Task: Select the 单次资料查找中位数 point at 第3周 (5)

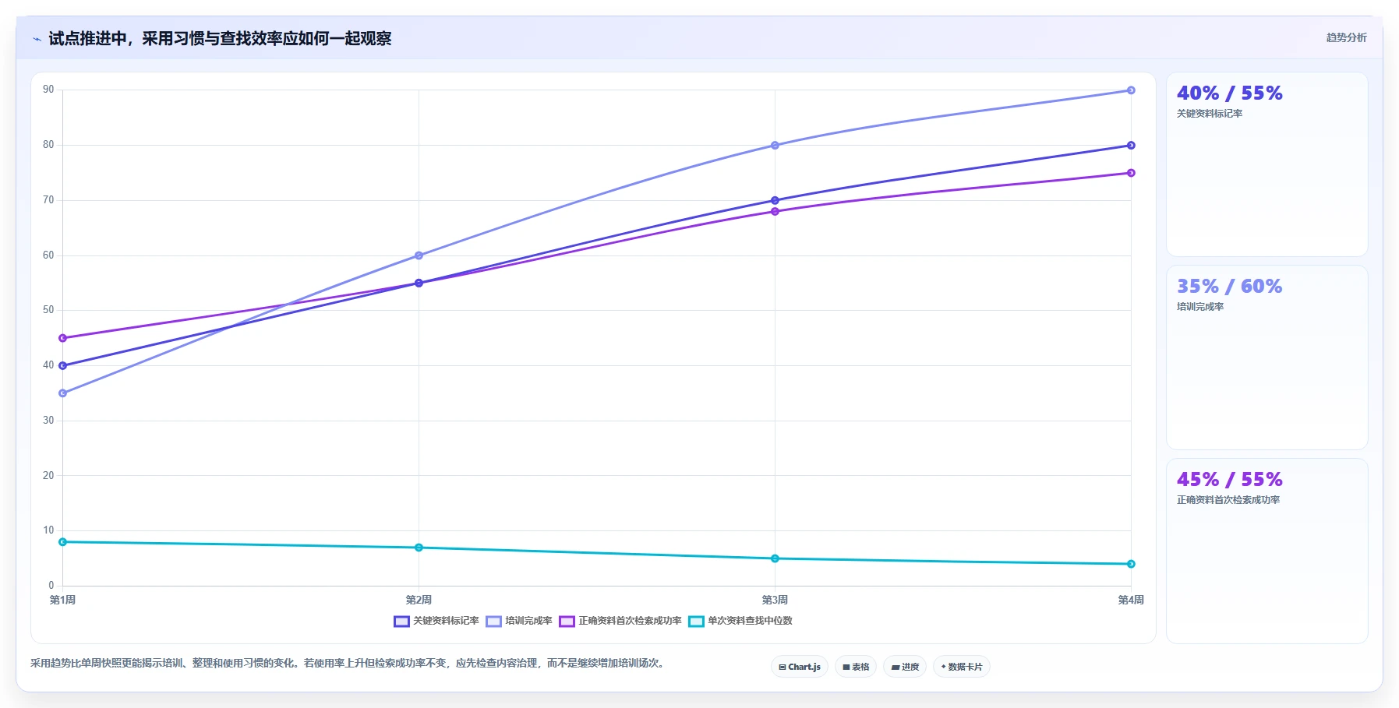Action: 775,558
